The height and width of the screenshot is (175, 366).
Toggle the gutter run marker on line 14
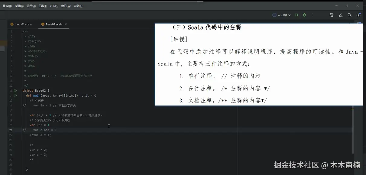(15, 95)
